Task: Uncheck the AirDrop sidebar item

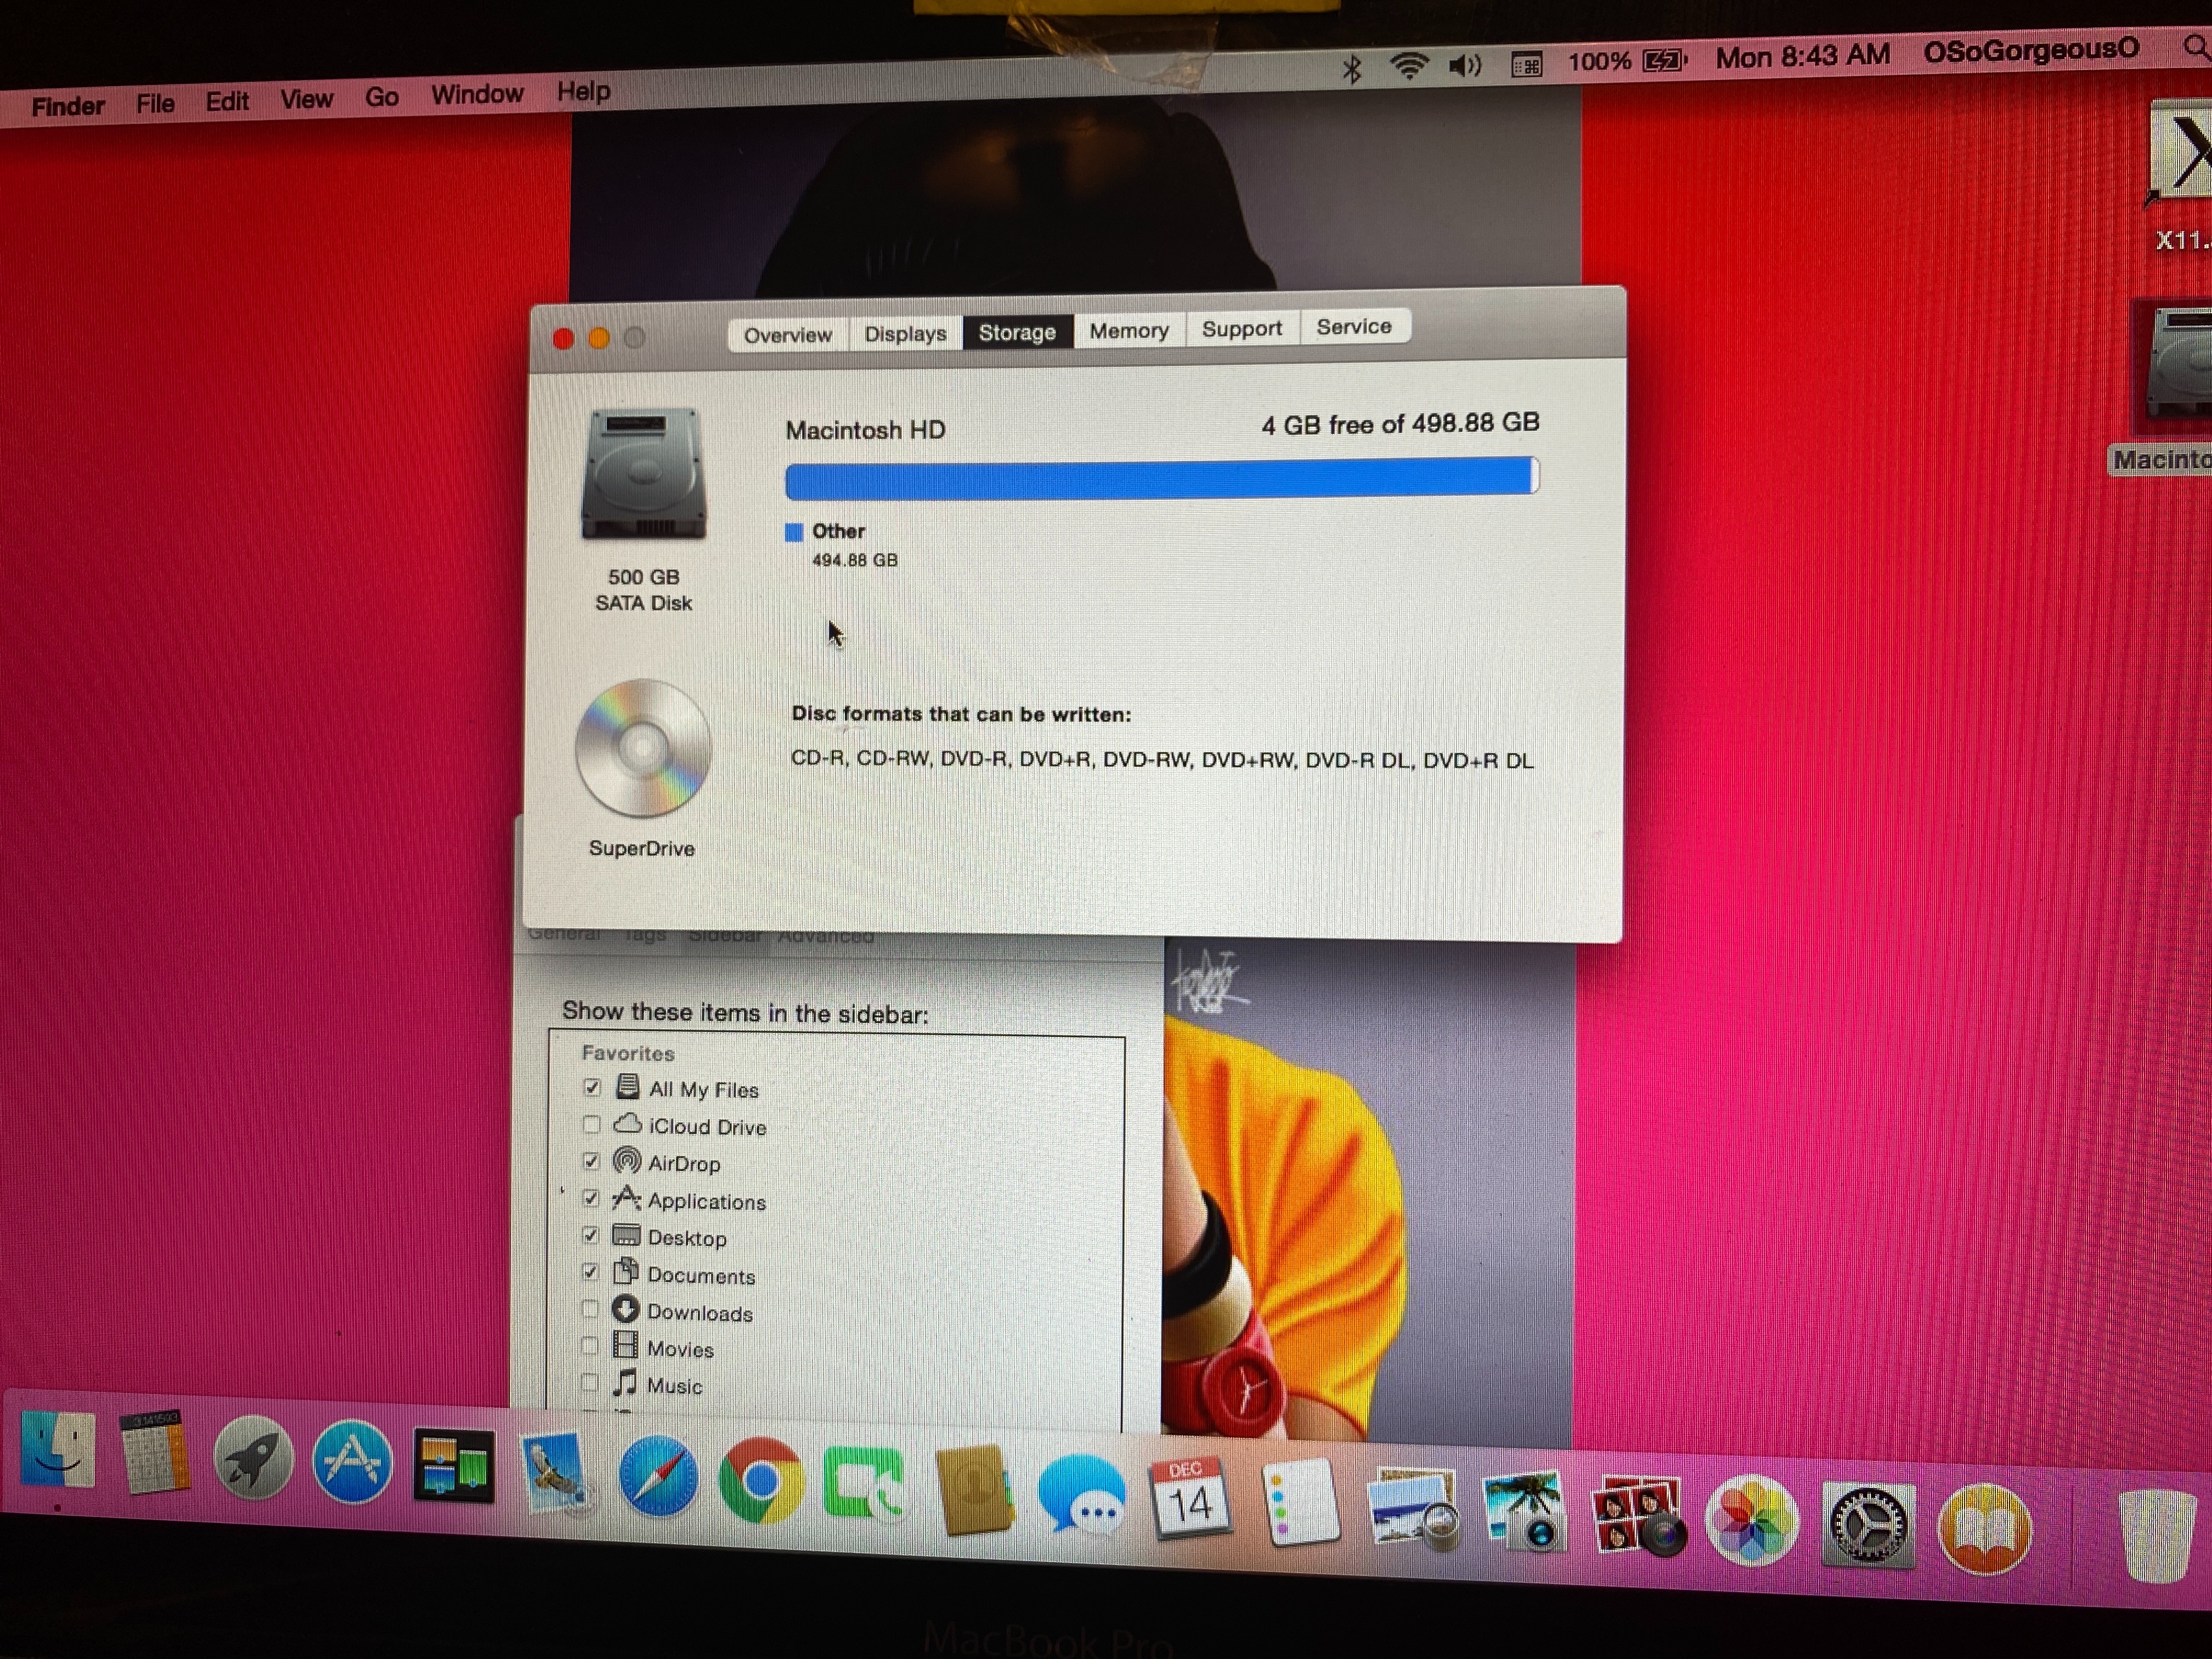Action: click(x=591, y=1162)
